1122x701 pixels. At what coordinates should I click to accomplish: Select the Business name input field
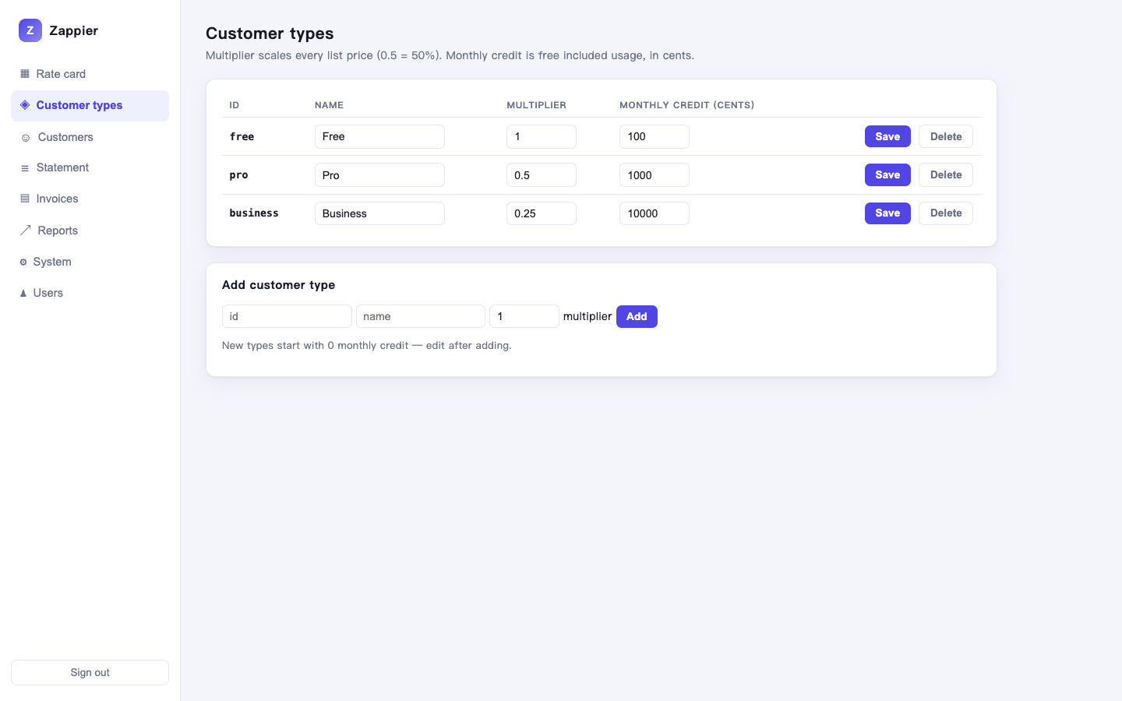pyautogui.click(x=379, y=213)
